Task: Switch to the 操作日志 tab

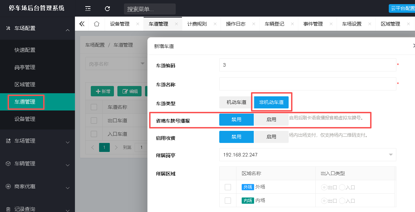Action: [x=236, y=24]
